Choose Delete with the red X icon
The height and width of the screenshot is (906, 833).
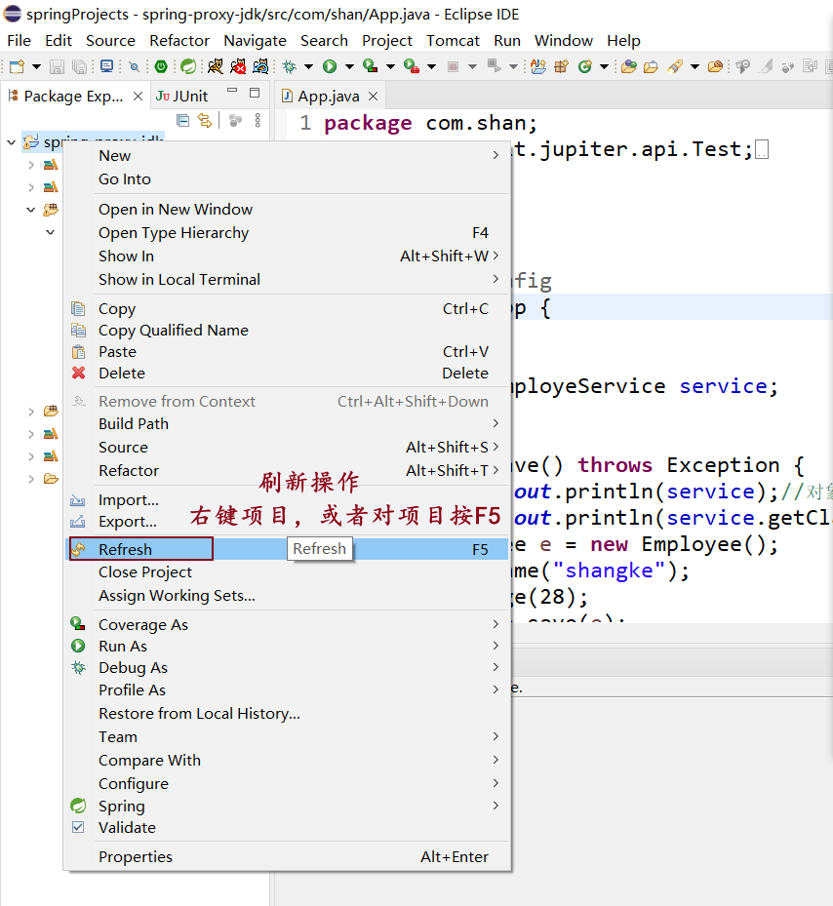coord(288,373)
